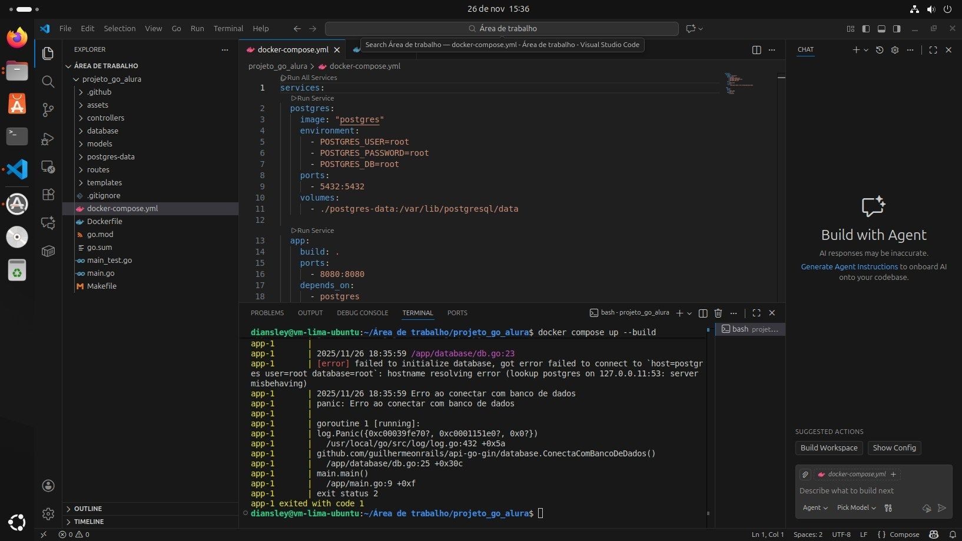The height and width of the screenshot is (541, 962).
Task: Open chat settings gear icon
Action: 895,50
